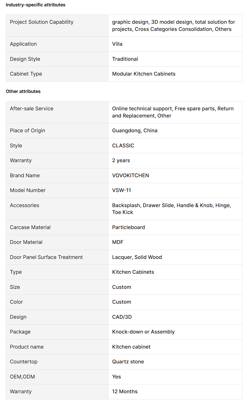The height and width of the screenshot is (404, 247).
Task: Click the Modular Kitchen Cabinets value
Action: 144,74
